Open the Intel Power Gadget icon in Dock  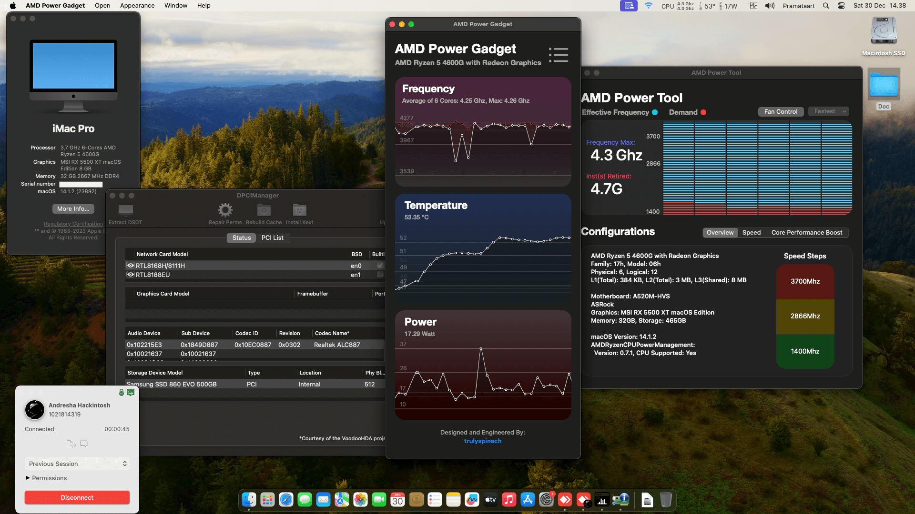click(x=601, y=500)
